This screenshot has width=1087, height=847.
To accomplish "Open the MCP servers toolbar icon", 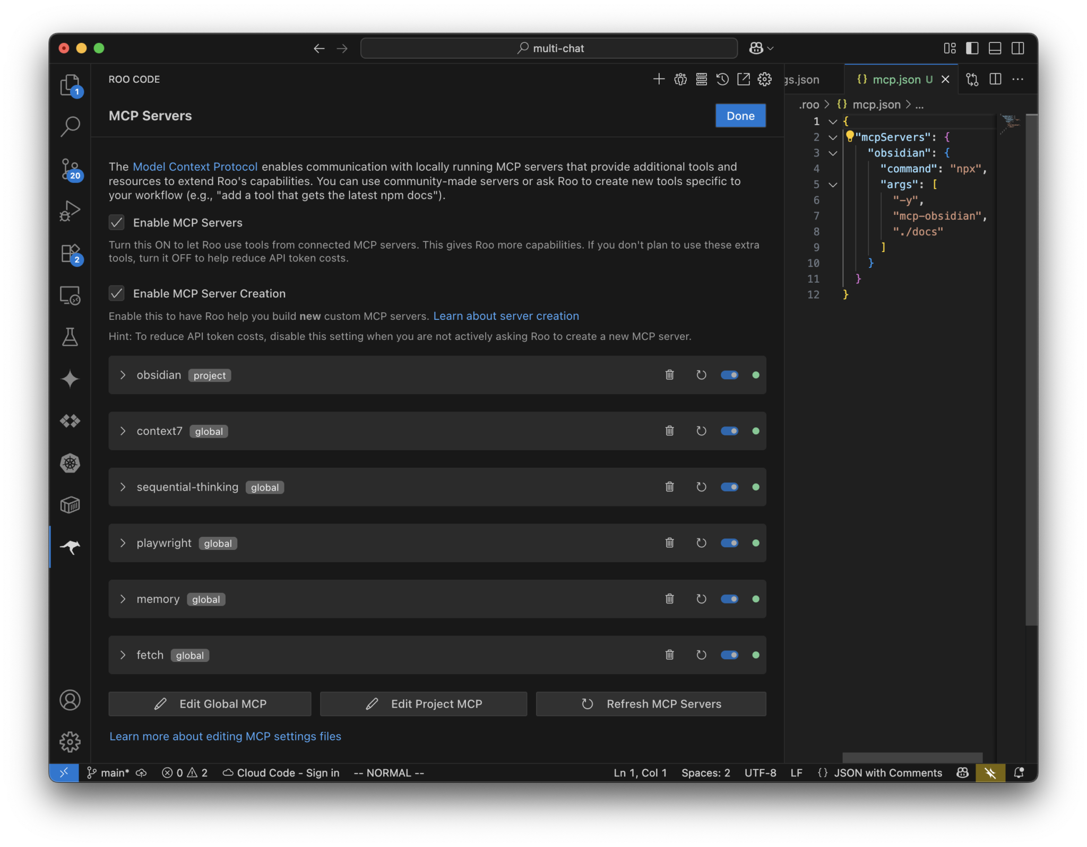I will pyautogui.click(x=701, y=79).
